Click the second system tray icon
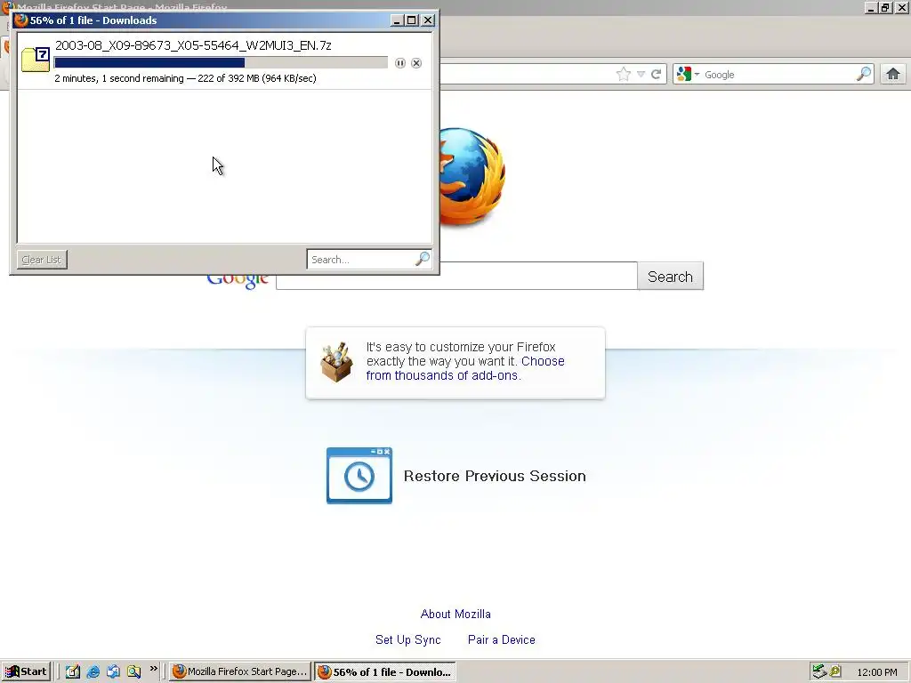This screenshot has width=911, height=683. tap(835, 671)
